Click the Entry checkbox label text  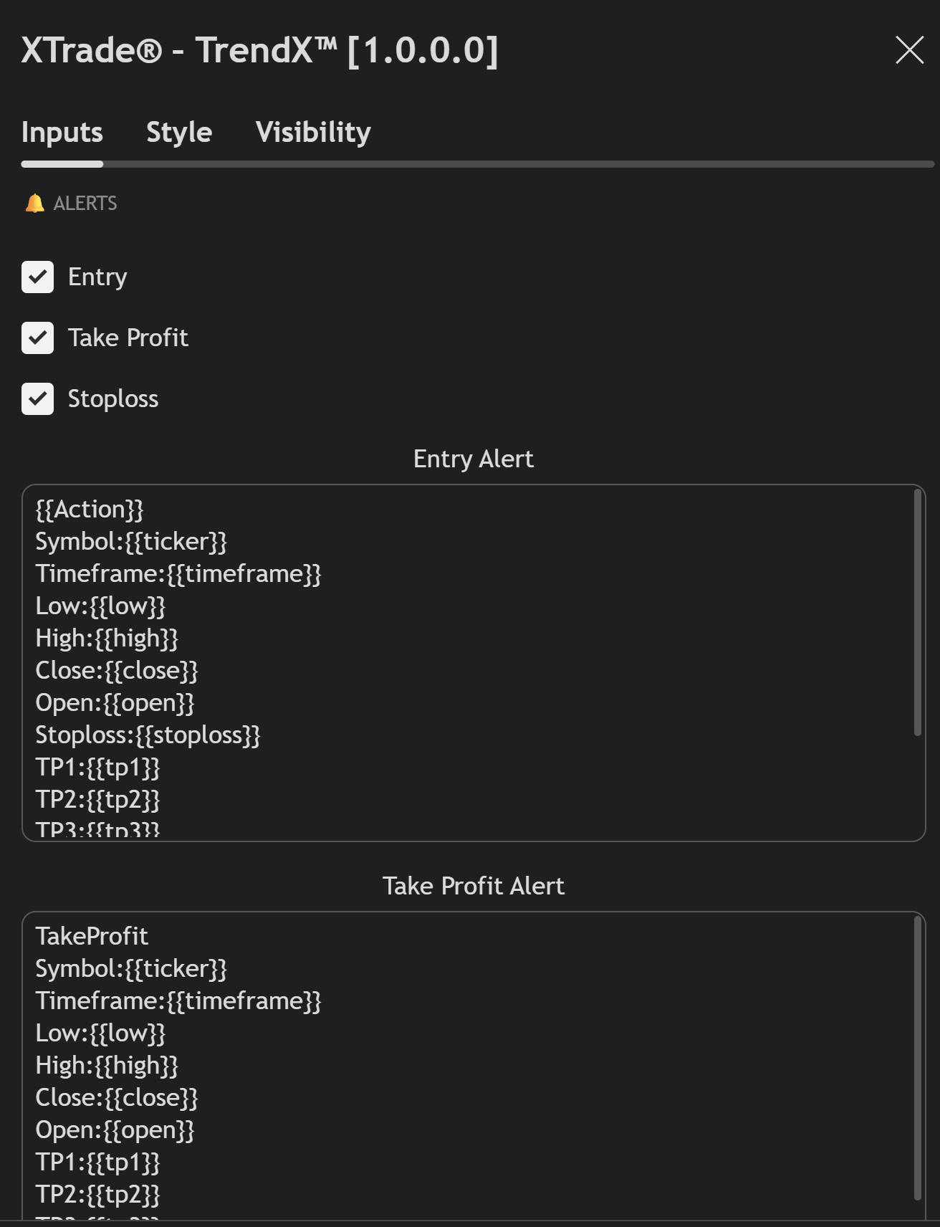(x=97, y=277)
